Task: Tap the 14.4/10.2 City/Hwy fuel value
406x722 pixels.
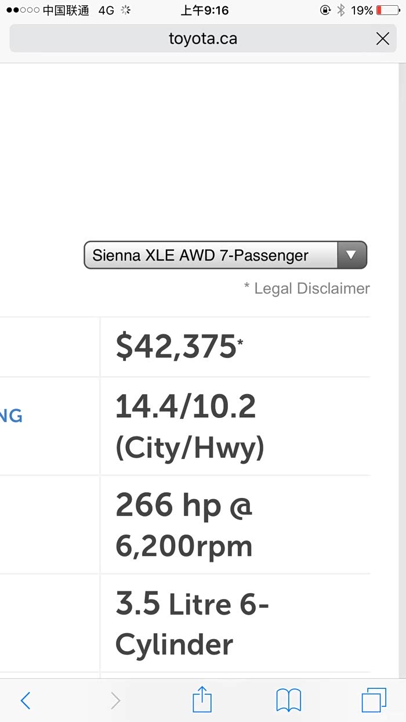Action: 189,426
